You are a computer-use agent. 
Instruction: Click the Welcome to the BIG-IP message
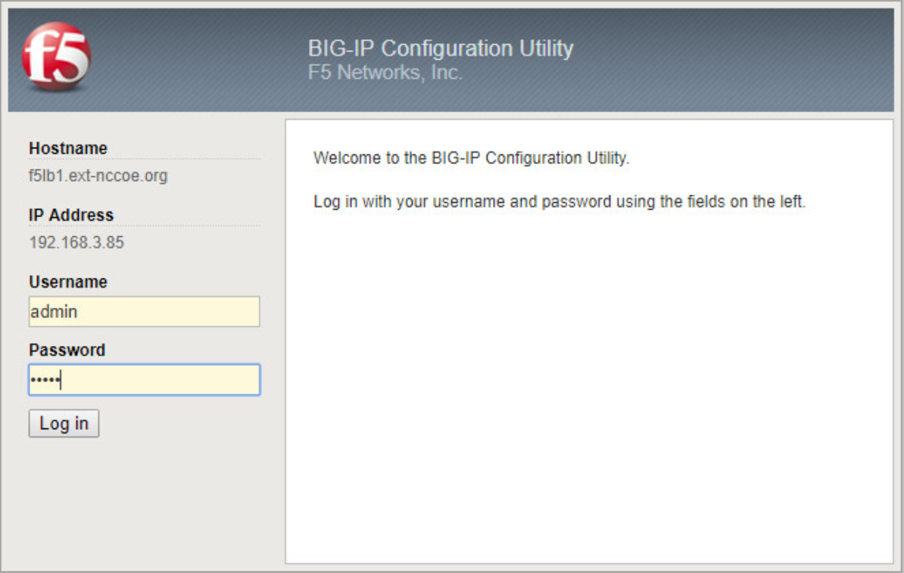point(471,158)
